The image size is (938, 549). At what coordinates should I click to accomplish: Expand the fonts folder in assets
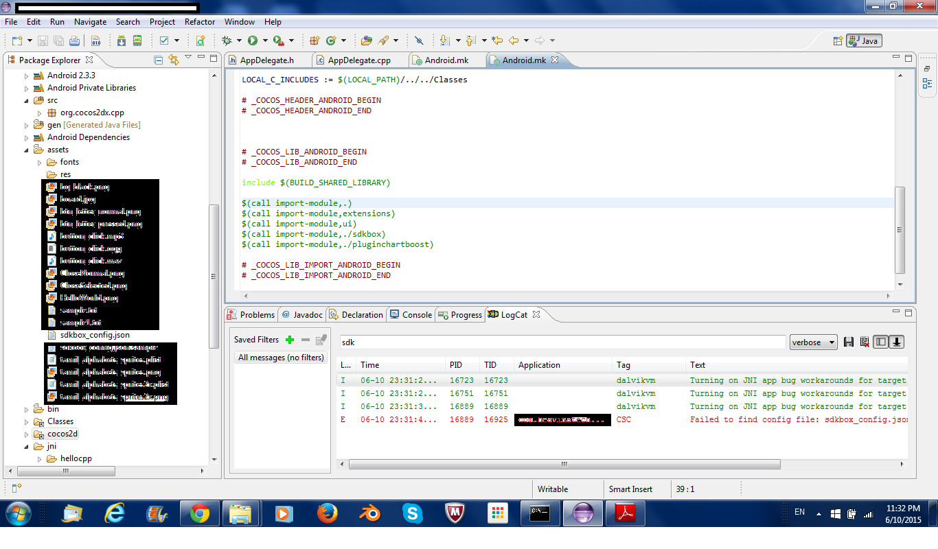[x=40, y=163]
